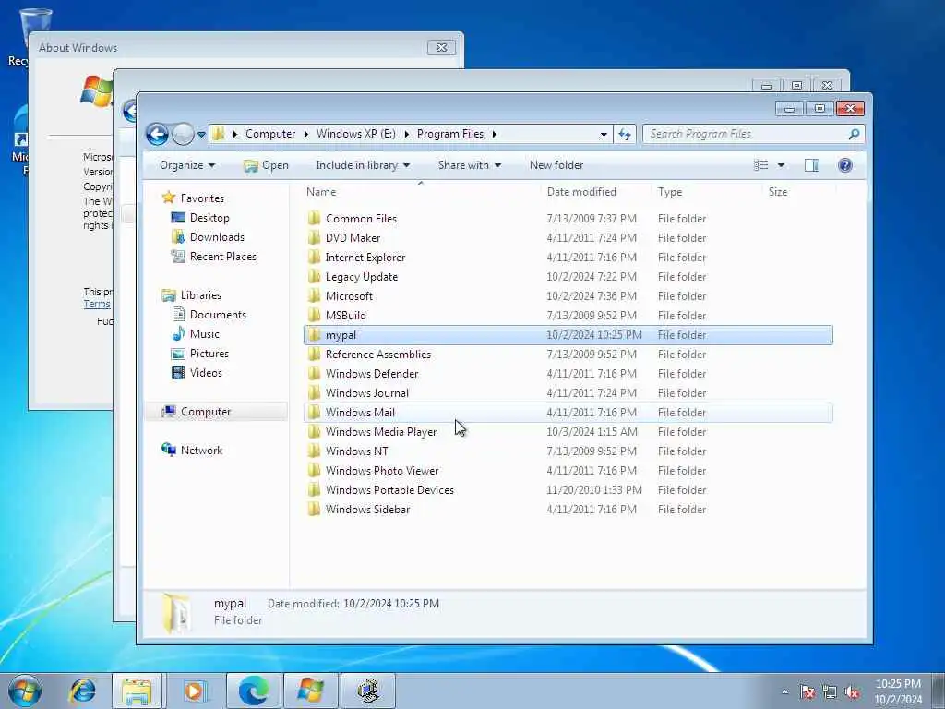Launch Internet Explorer from the taskbar
Viewport: 945px width, 709px height.
(82, 691)
